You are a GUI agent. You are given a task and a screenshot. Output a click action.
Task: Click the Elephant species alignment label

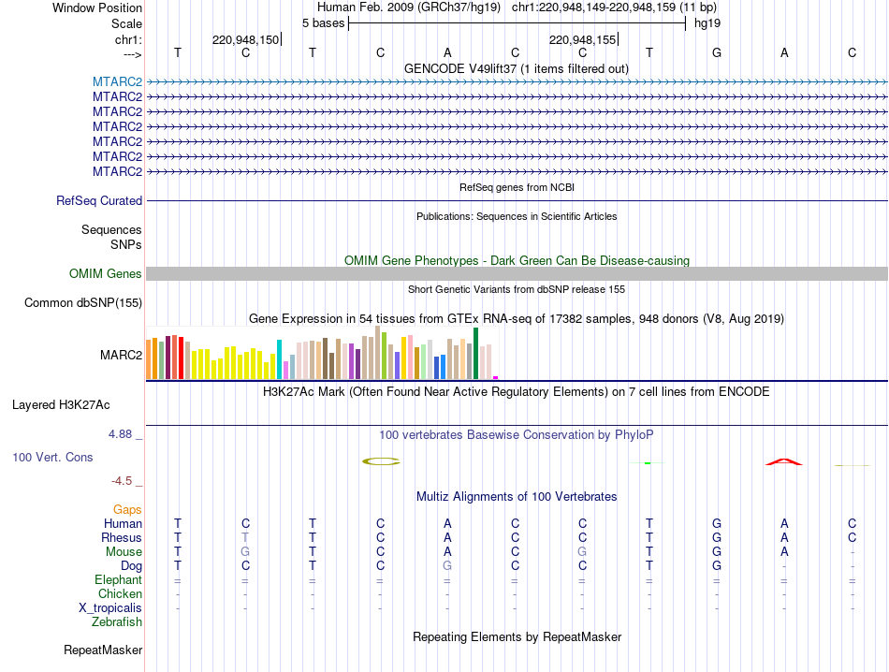pos(119,579)
